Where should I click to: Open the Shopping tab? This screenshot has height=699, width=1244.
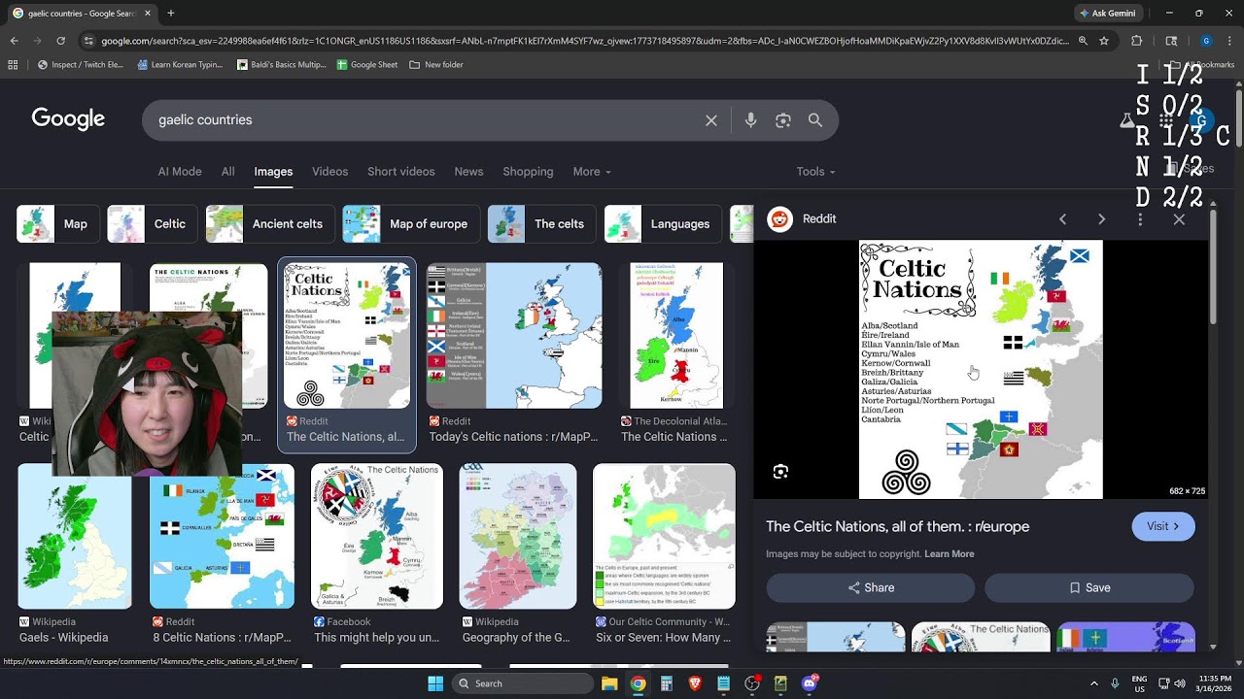[x=528, y=172]
